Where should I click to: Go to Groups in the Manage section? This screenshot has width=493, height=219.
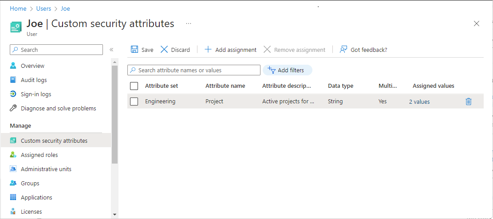30,184
